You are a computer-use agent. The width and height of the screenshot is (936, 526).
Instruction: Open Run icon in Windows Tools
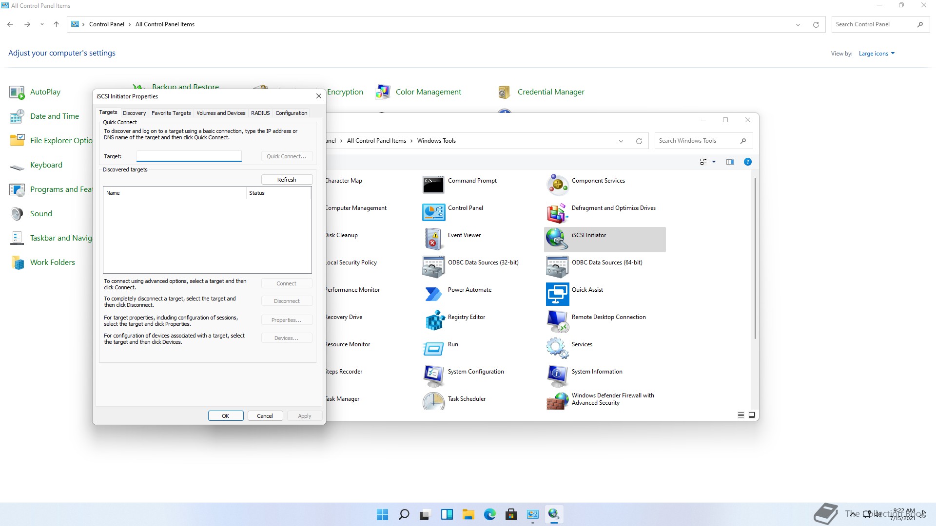(x=433, y=348)
